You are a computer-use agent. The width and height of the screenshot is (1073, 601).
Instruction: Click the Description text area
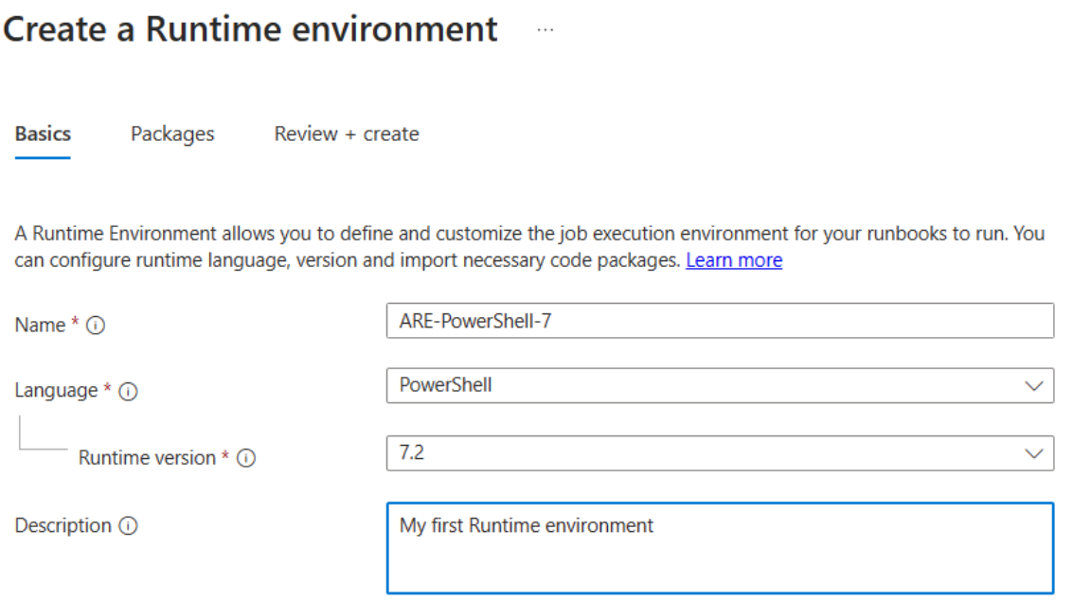(x=720, y=548)
